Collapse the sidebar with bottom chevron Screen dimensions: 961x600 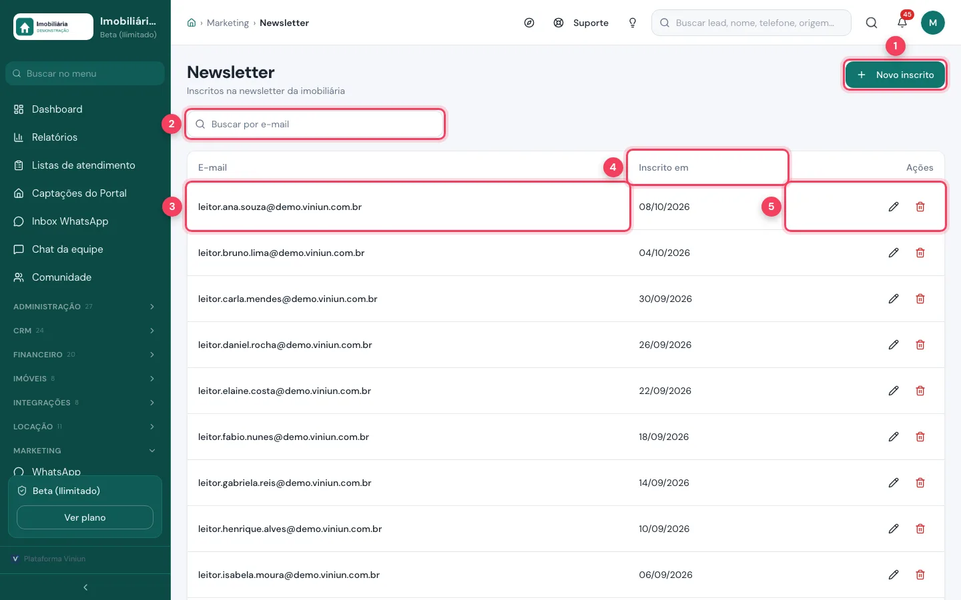[x=85, y=587]
